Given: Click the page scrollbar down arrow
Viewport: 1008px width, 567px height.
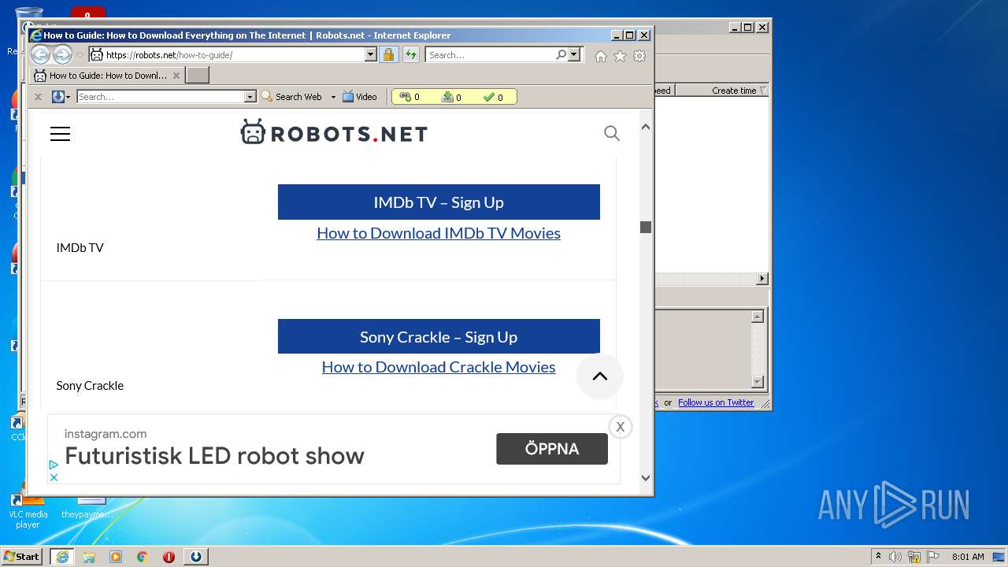Looking at the screenshot, I should (x=646, y=477).
